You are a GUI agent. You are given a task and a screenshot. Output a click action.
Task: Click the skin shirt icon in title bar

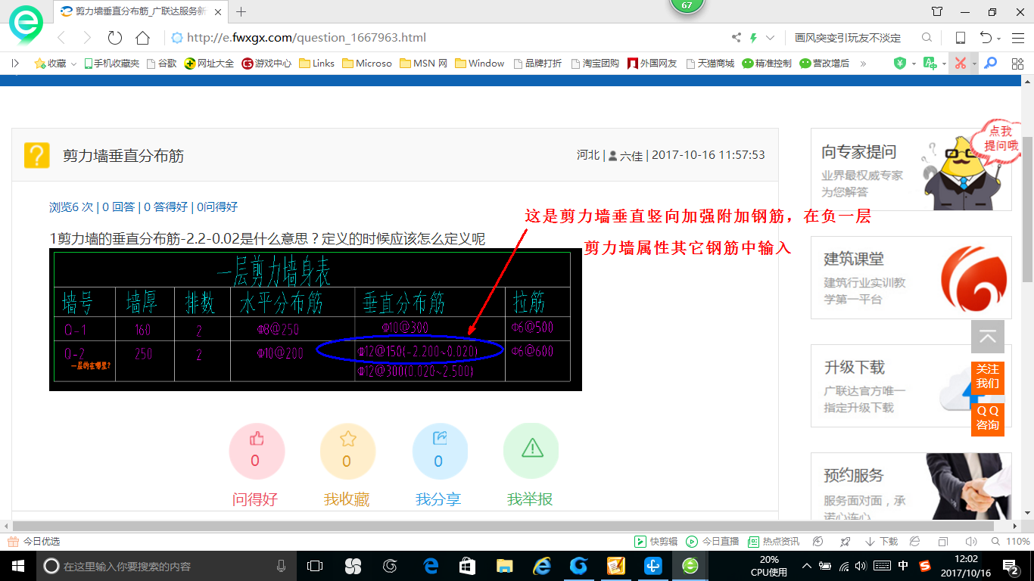pyautogui.click(x=937, y=11)
